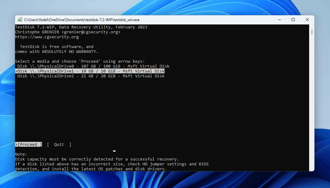Click the 'Select a media and choose' prompt line
Image resolution: width=330 pixels, height=188 pixels.
pos(80,61)
